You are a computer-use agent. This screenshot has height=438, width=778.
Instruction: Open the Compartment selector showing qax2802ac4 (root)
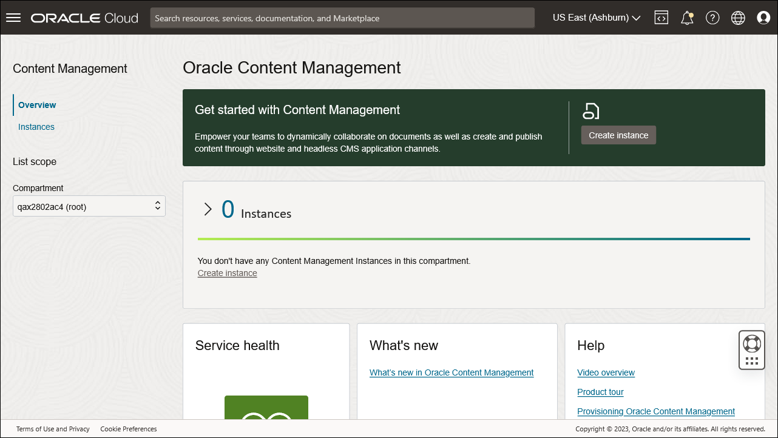(89, 206)
